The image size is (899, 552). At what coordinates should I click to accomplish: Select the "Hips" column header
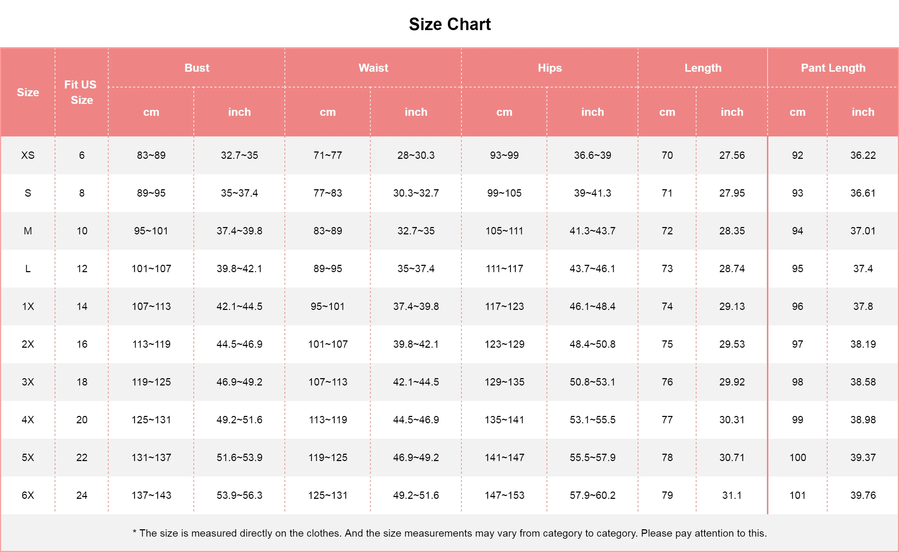[550, 68]
